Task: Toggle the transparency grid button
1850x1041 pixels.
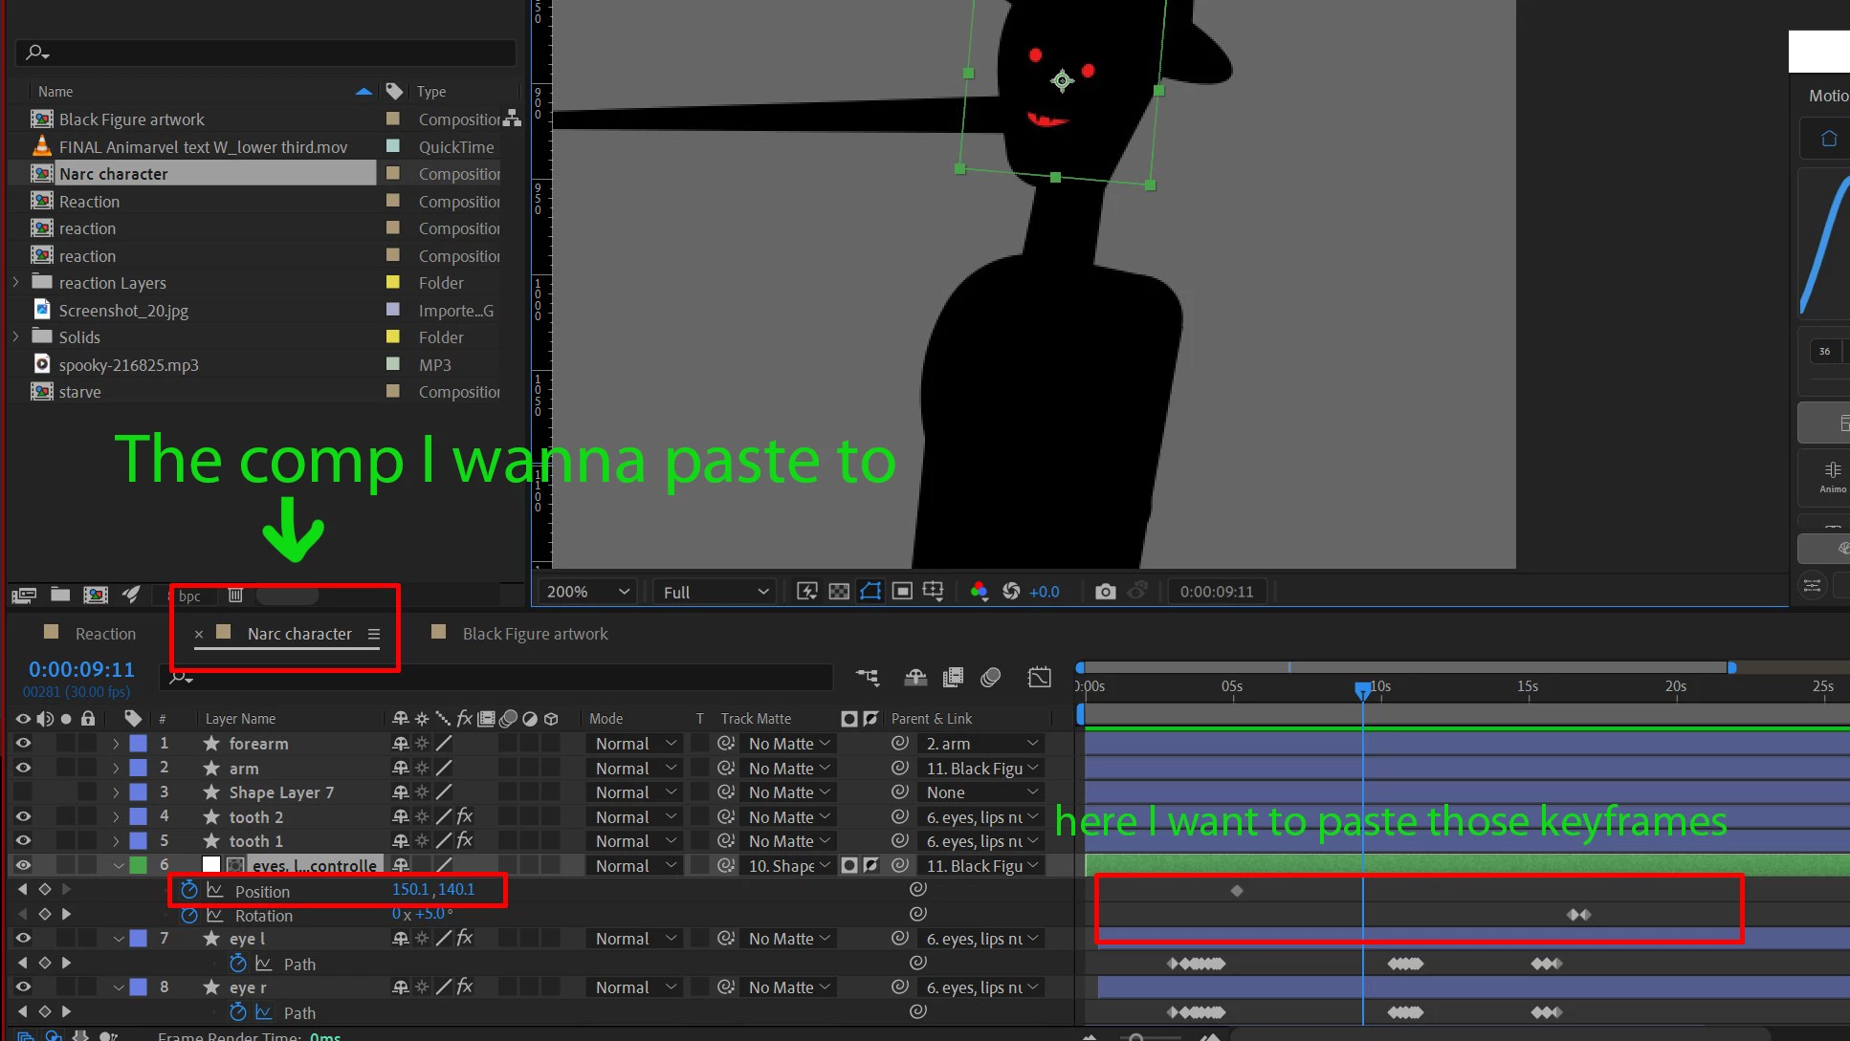Action: [x=839, y=592]
